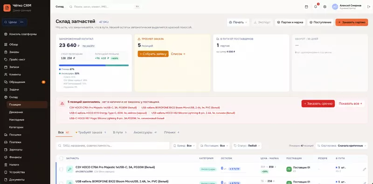The width and height of the screenshot is (373, 184).
Task: Click the Чётко CRM logo icon
Action: [7, 8]
